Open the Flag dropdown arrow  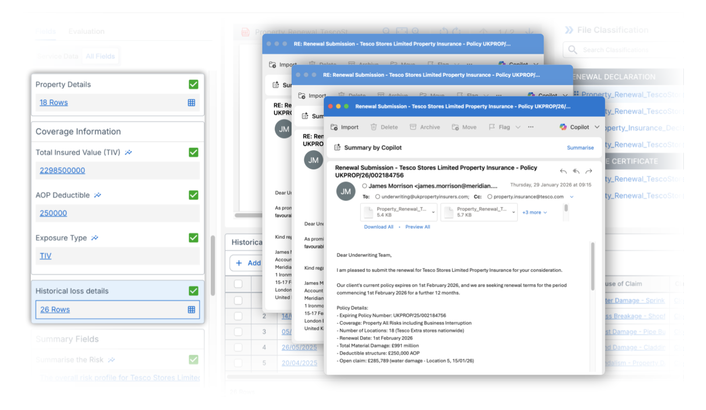518,127
